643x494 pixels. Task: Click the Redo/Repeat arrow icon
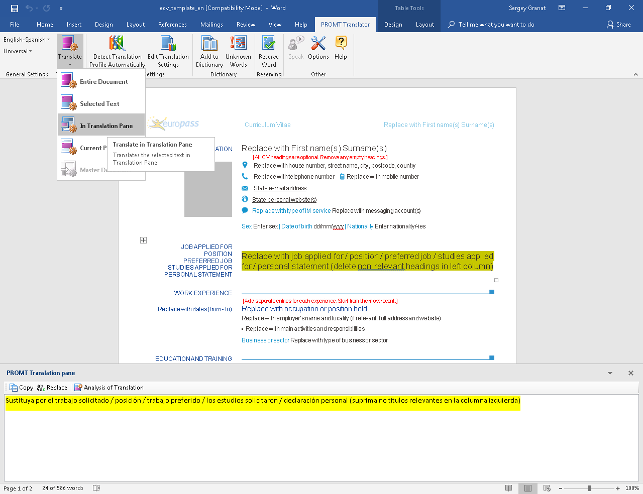[x=47, y=8]
